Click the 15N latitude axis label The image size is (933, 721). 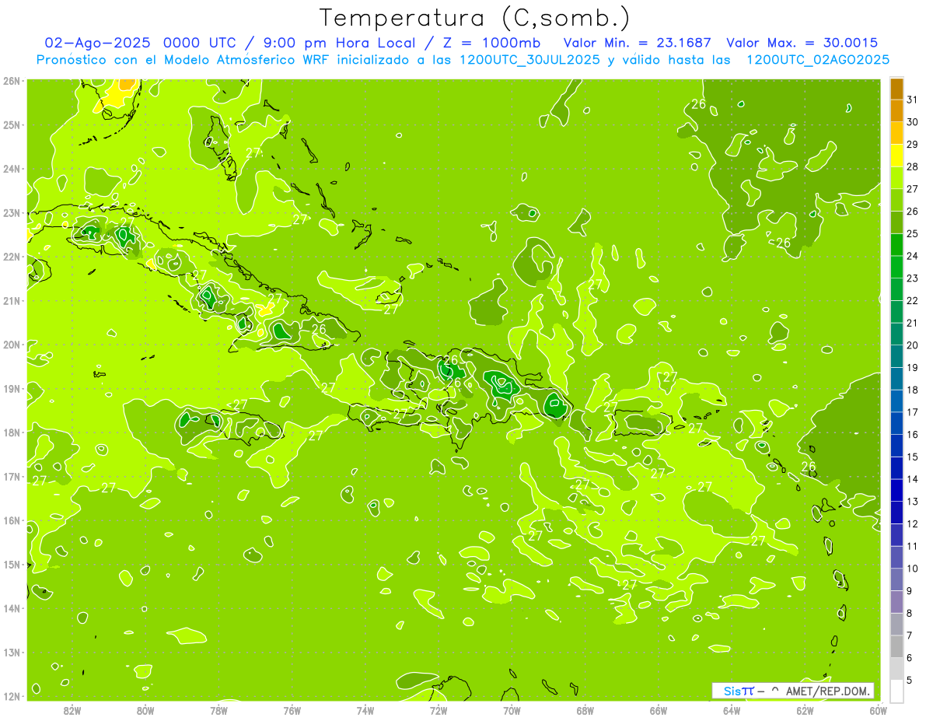coord(11,564)
